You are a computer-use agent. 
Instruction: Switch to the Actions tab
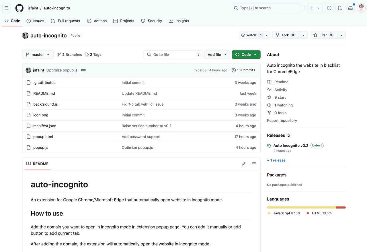[97, 21]
